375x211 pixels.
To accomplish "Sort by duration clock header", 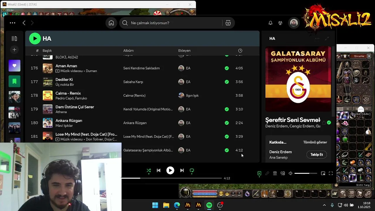I will point(240,50).
